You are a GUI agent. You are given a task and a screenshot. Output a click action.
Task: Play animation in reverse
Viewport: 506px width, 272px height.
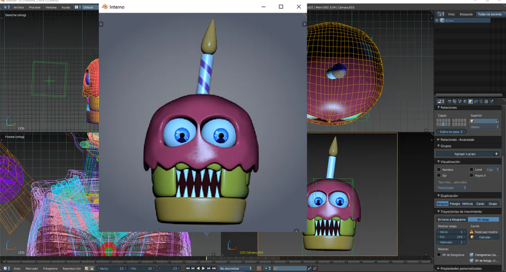pyautogui.click(x=198, y=269)
